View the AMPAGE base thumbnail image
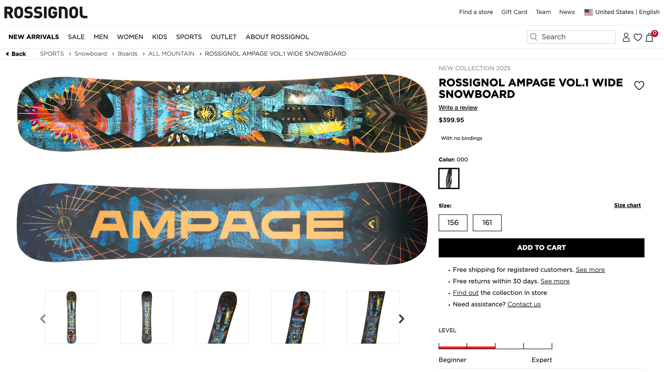This screenshot has width=664, height=372. tap(147, 317)
